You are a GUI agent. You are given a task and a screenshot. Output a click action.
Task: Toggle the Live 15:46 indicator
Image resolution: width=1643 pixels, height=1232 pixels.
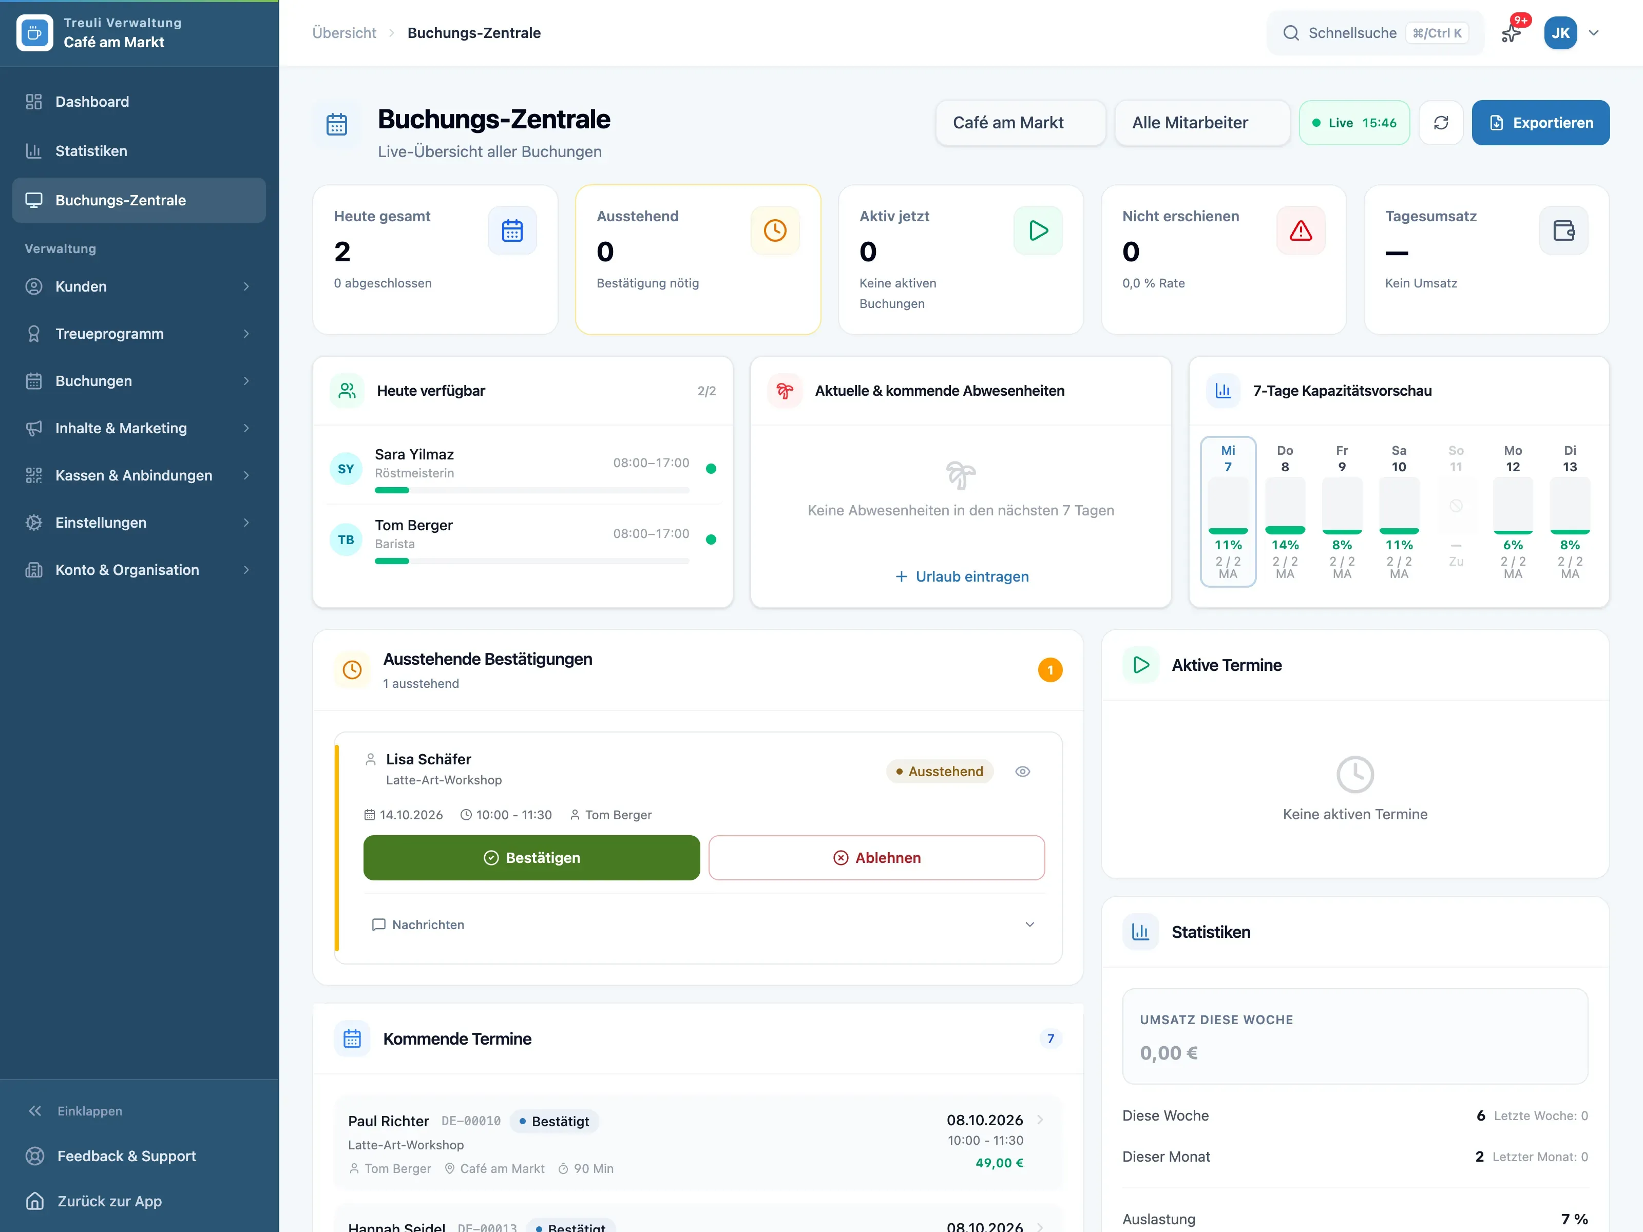tap(1354, 123)
